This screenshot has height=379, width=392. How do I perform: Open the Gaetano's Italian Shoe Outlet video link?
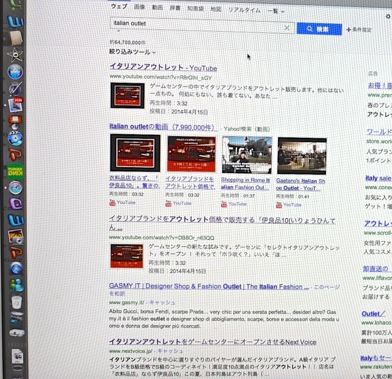pyautogui.click(x=301, y=184)
